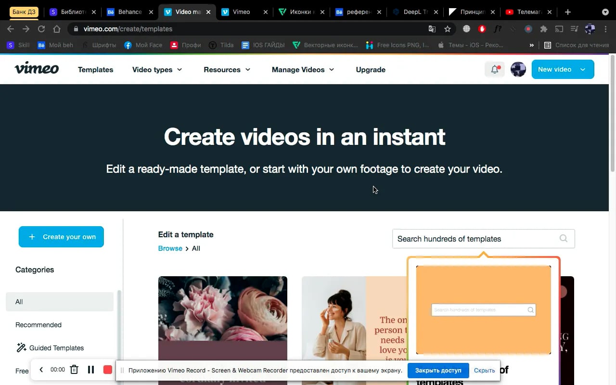This screenshot has height=385, width=616.
Task: Expand Manage Videos dropdown
Action: [x=303, y=69]
